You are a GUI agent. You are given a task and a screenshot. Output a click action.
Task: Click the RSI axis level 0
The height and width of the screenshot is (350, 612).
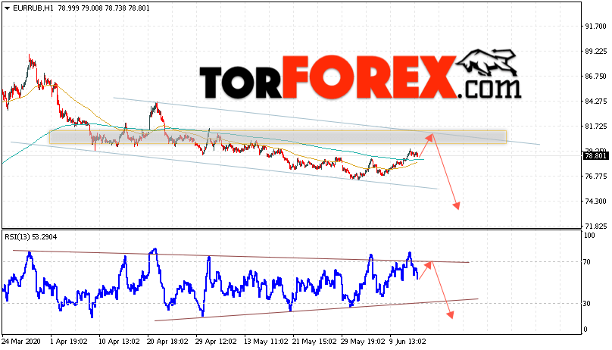coord(585,330)
